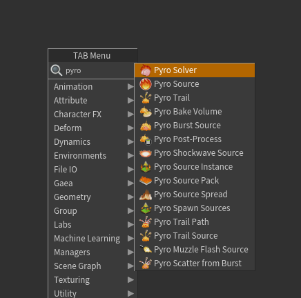Click the Pyro Shockwave Source ring icon
The image size is (301, 298).
click(146, 153)
